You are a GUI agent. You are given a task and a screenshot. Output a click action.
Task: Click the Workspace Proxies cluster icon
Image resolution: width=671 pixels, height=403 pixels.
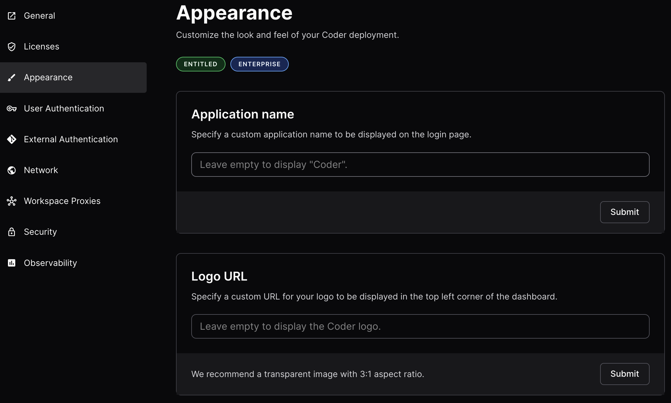click(12, 201)
